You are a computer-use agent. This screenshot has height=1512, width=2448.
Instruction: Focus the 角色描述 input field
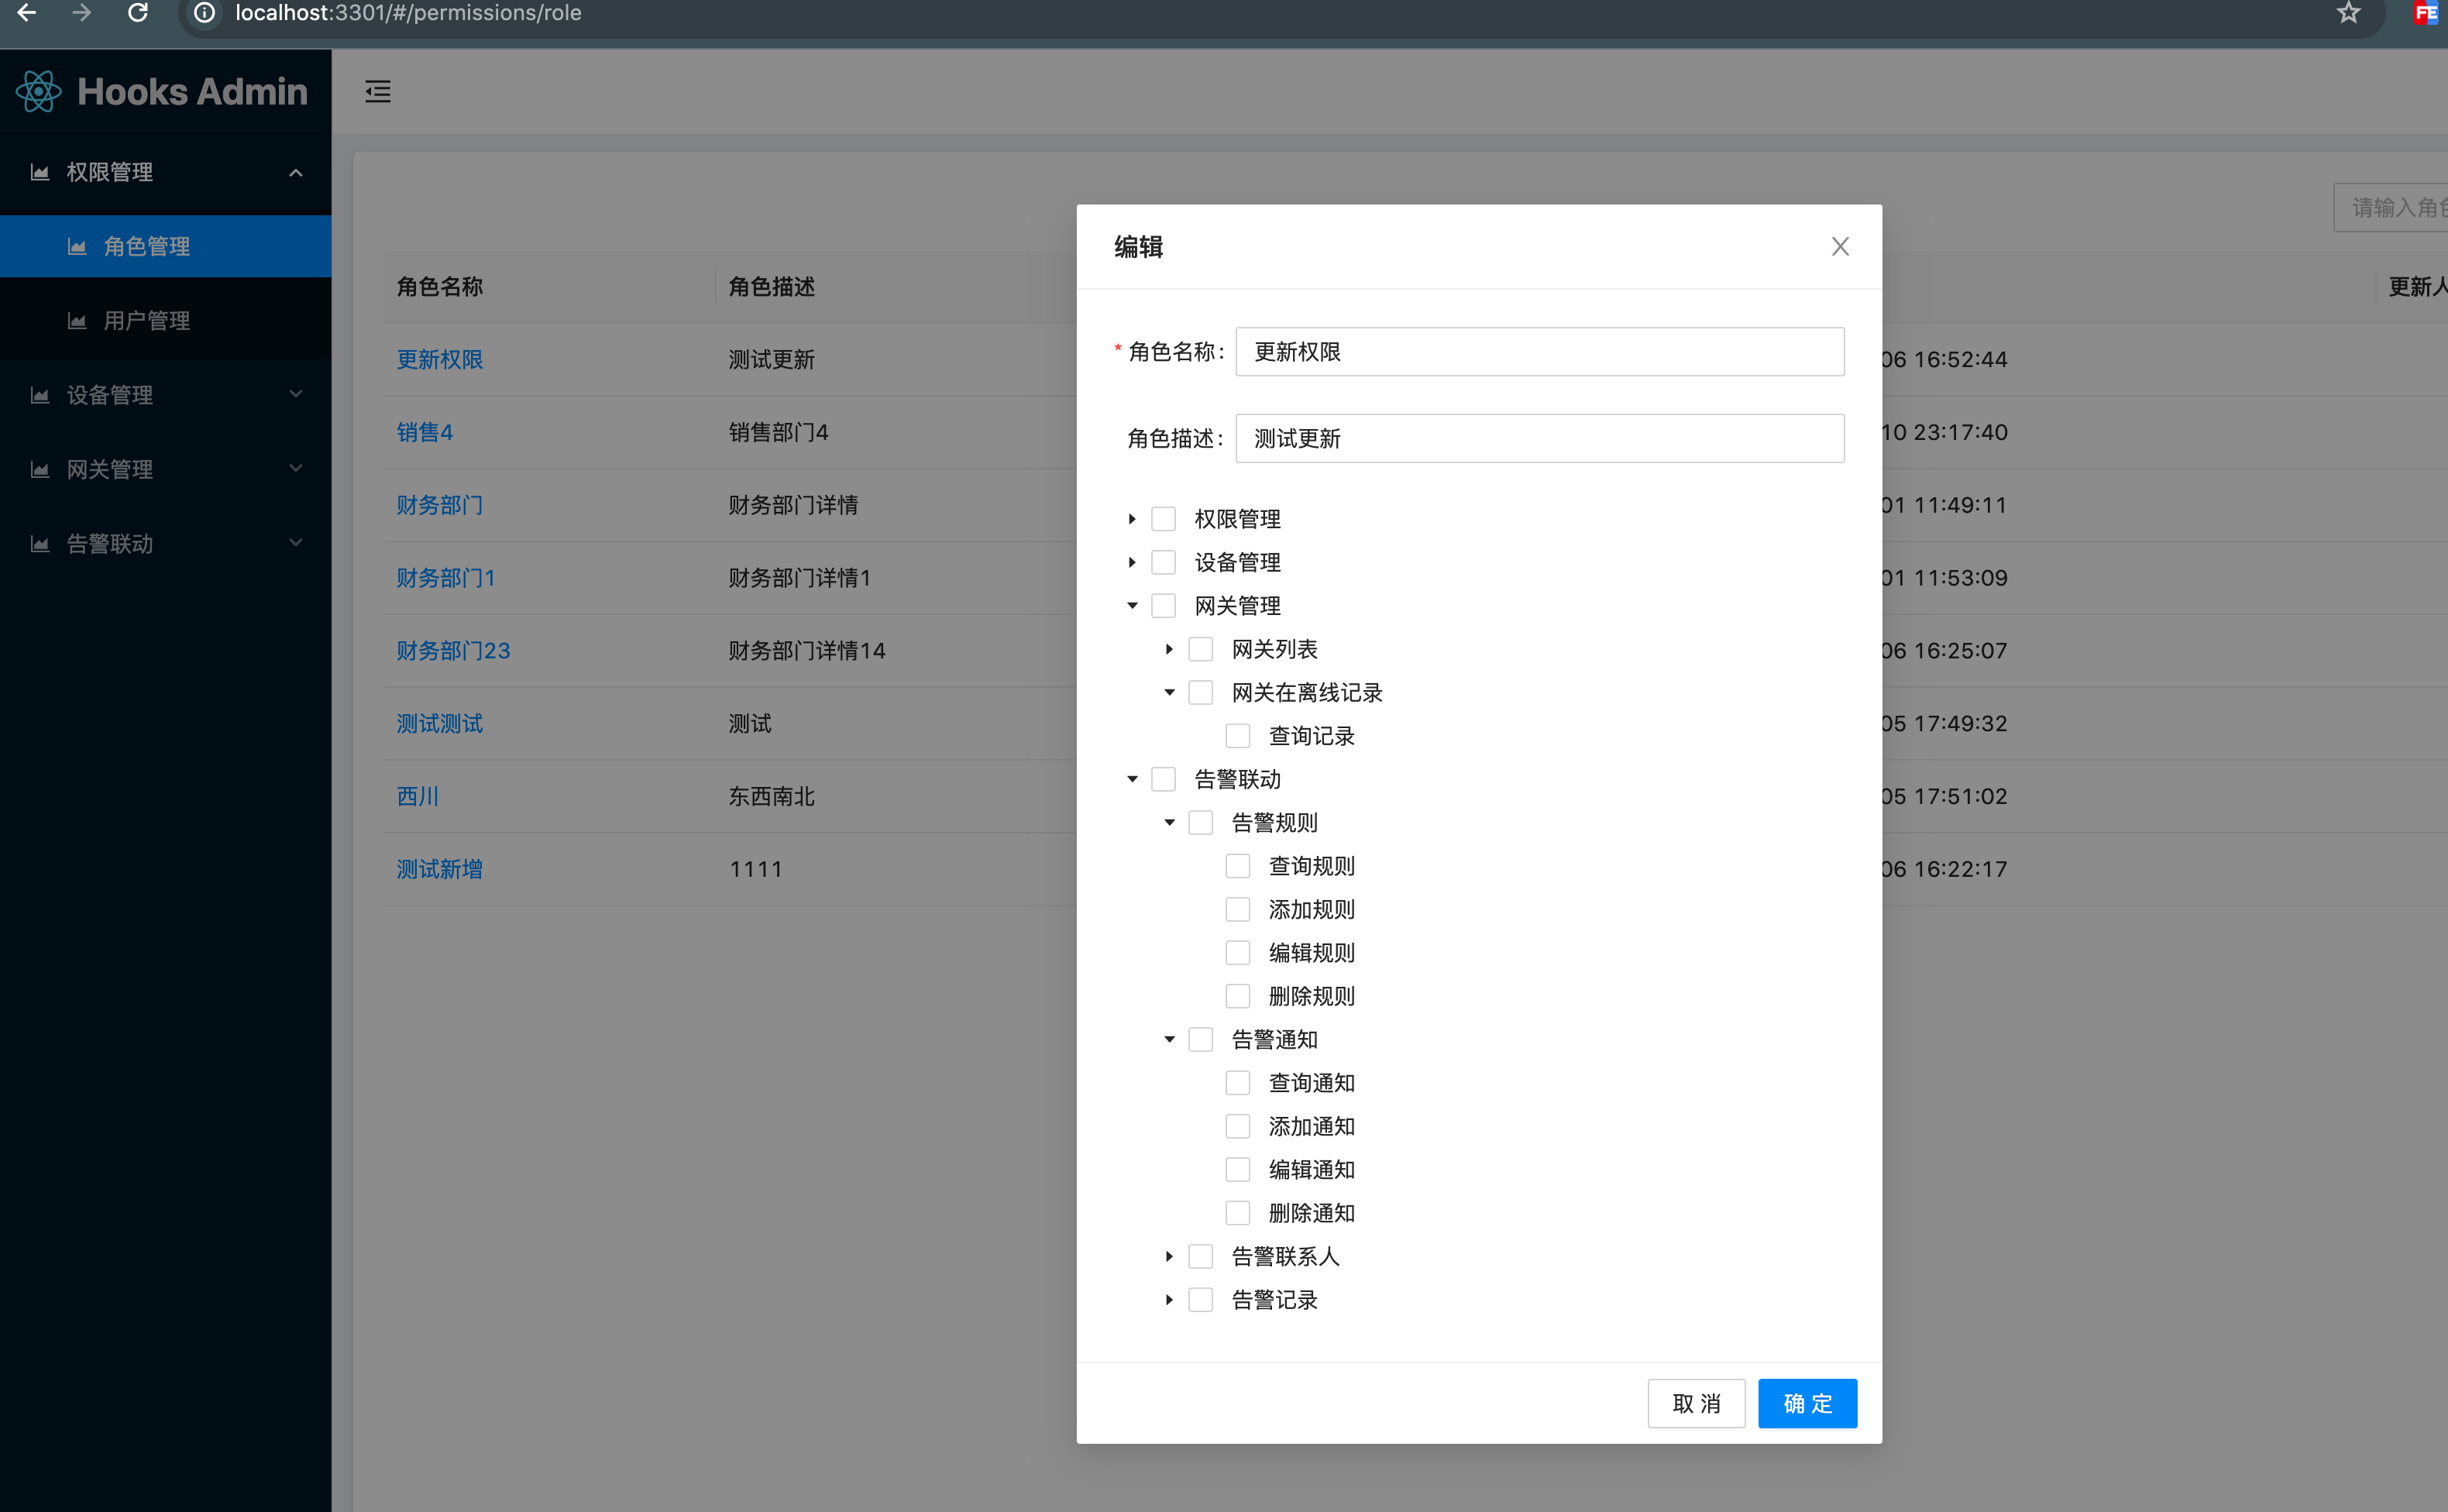[1540, 438]
